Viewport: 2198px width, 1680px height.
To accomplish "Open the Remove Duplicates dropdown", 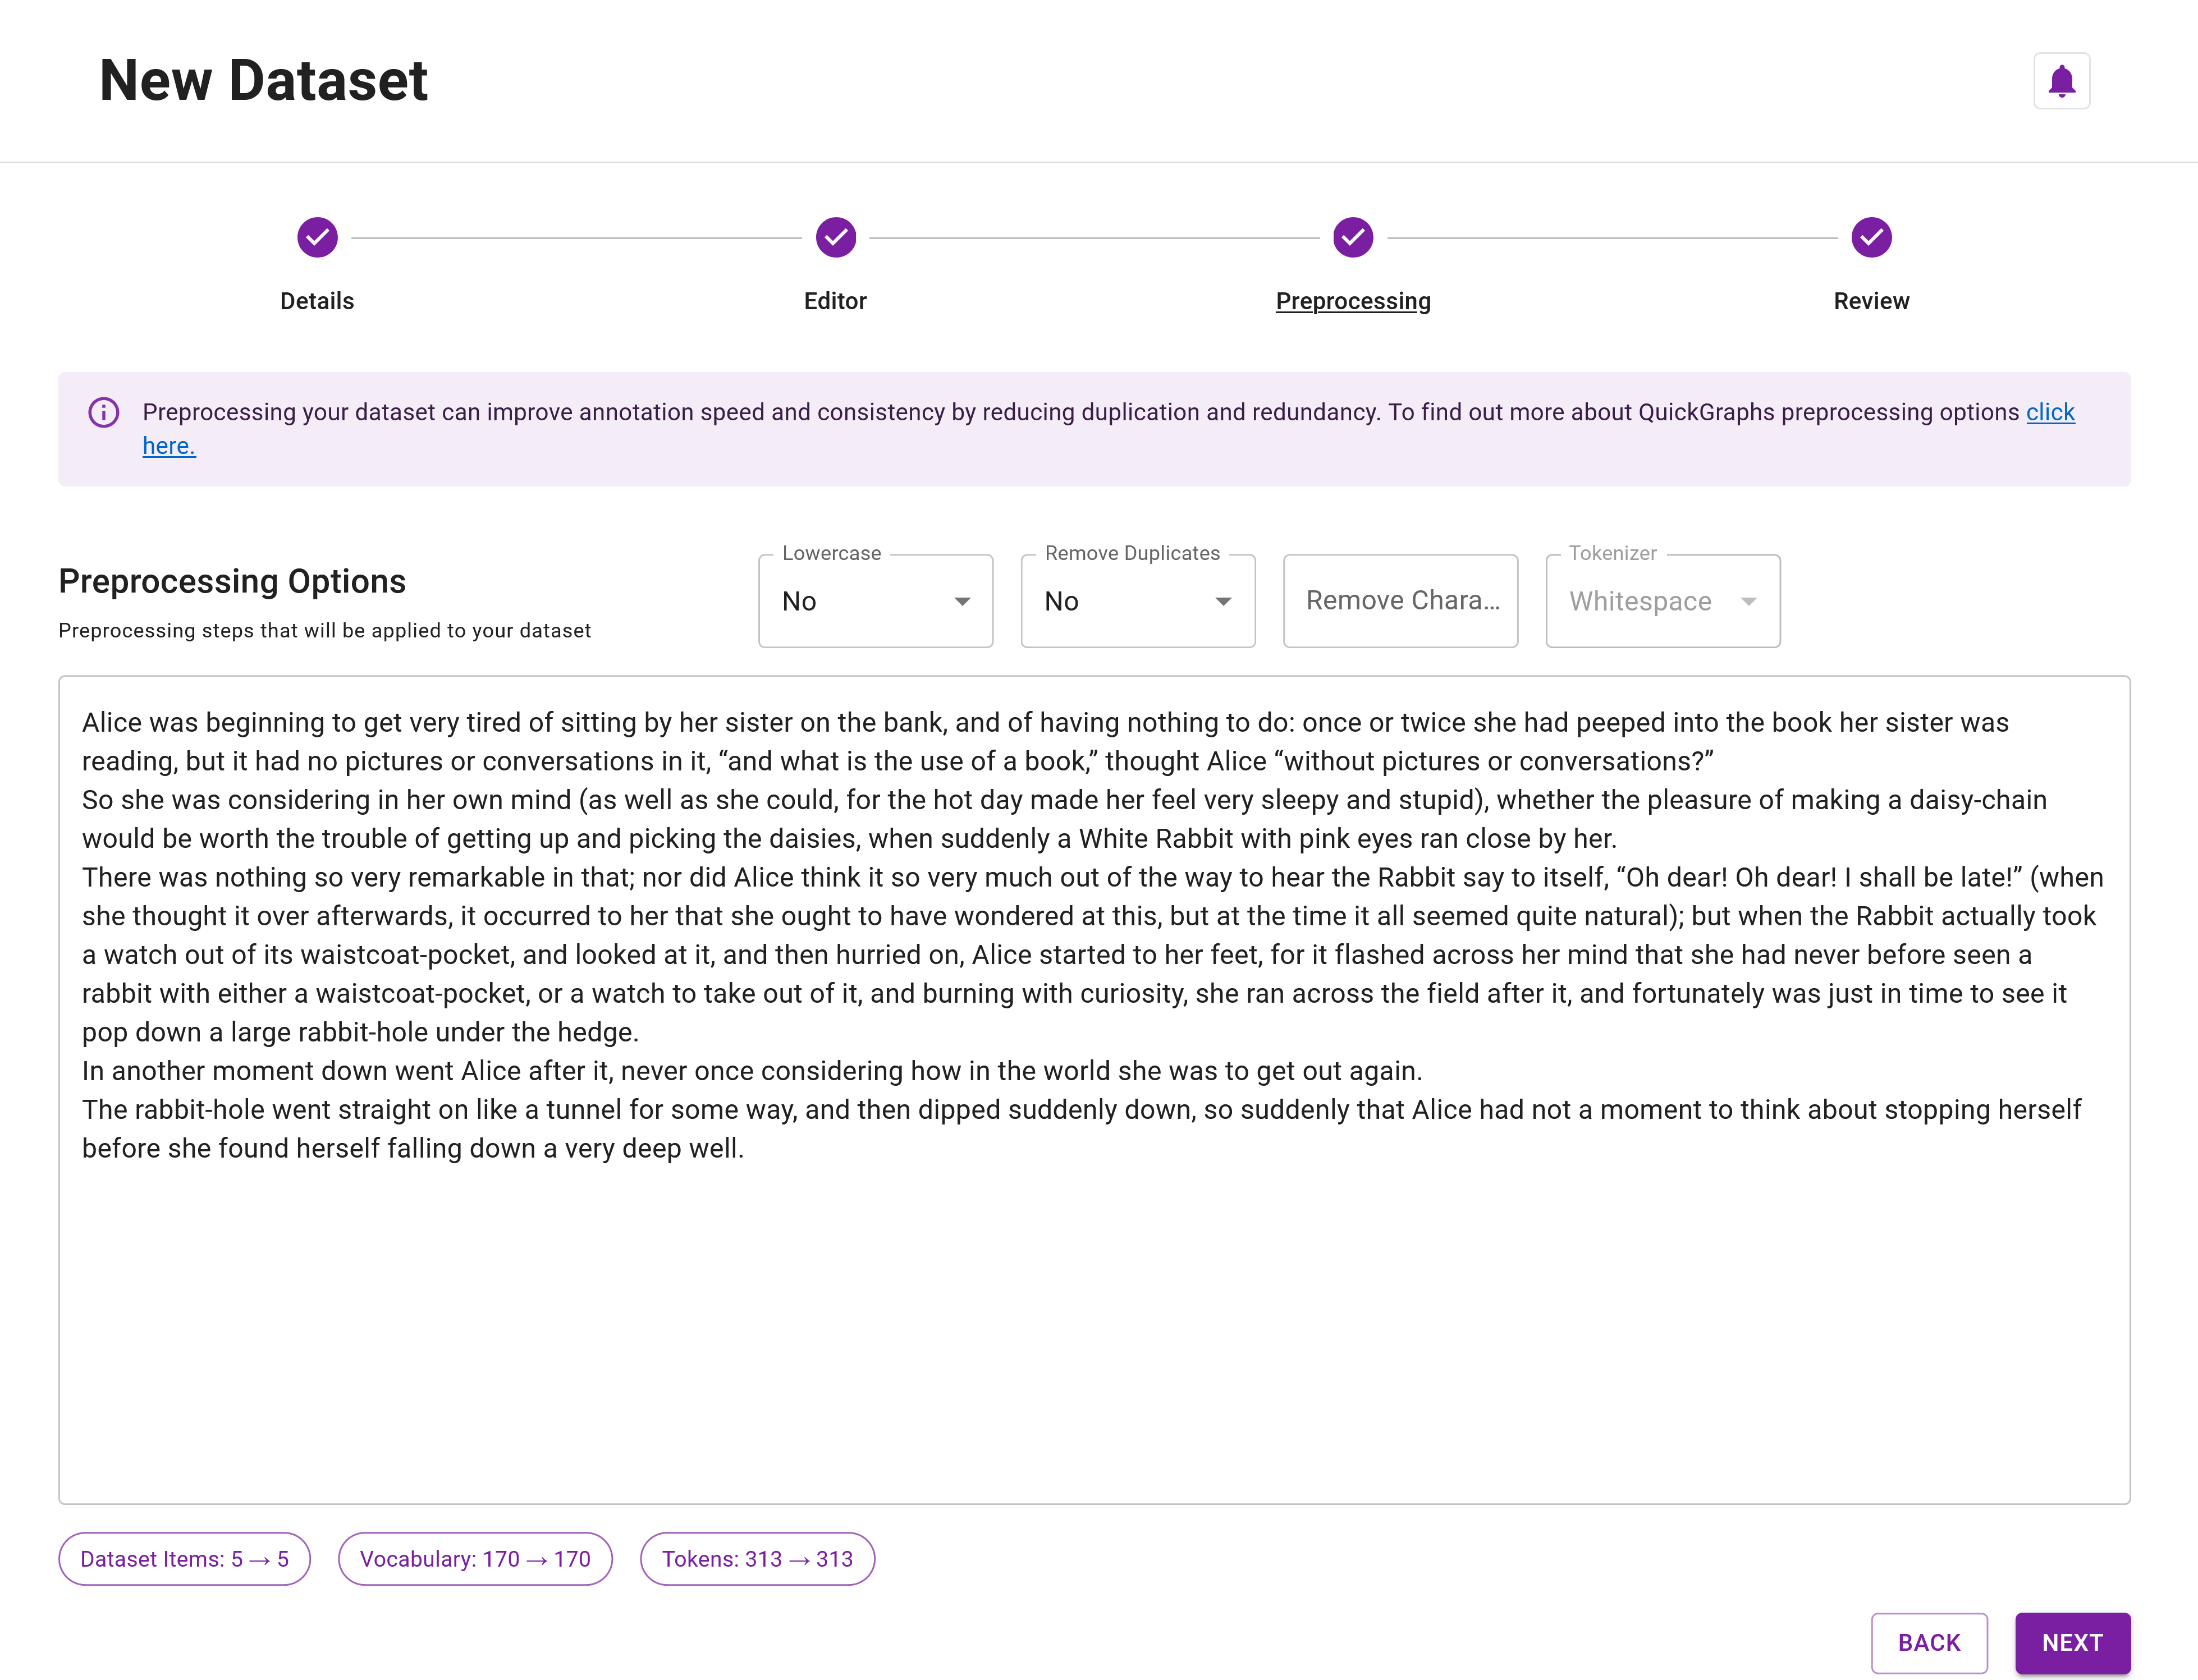I will (x=1224, y=601).
